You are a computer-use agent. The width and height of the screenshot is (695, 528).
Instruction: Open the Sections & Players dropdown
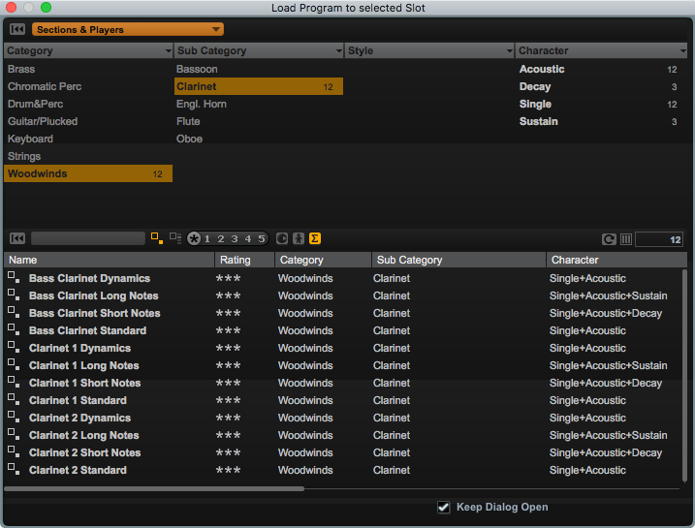[128, 30]
